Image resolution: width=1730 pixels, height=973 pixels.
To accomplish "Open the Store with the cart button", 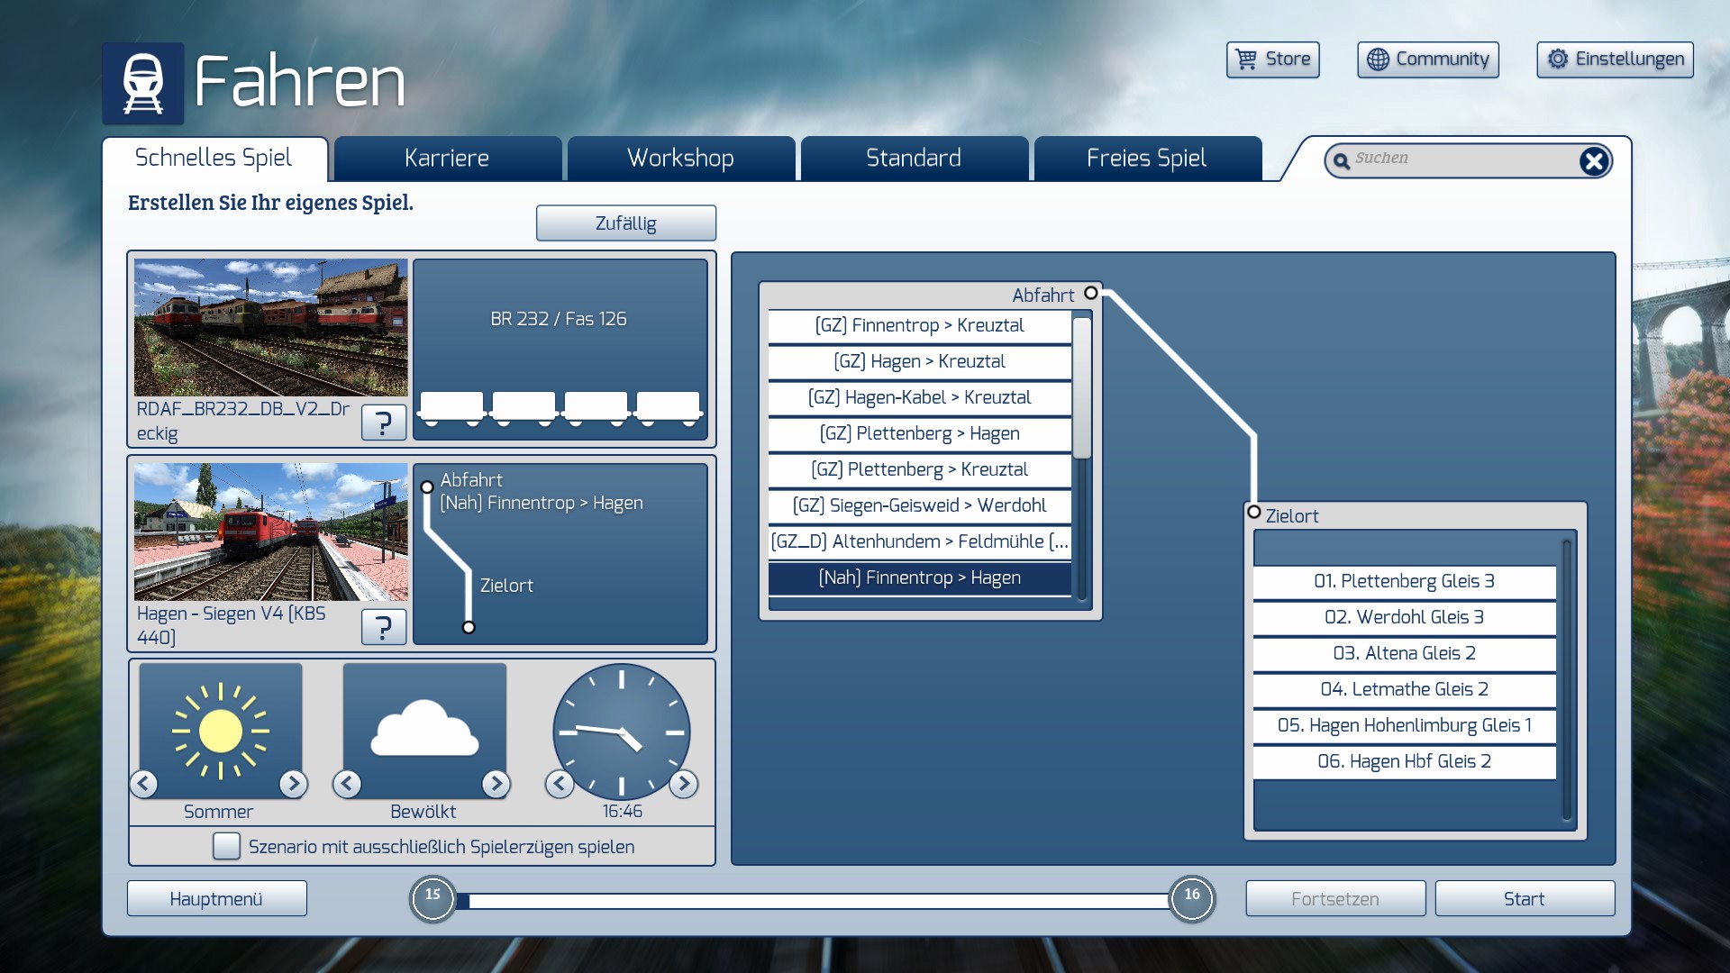I will pyautogui.click(x=1272, y=59).
